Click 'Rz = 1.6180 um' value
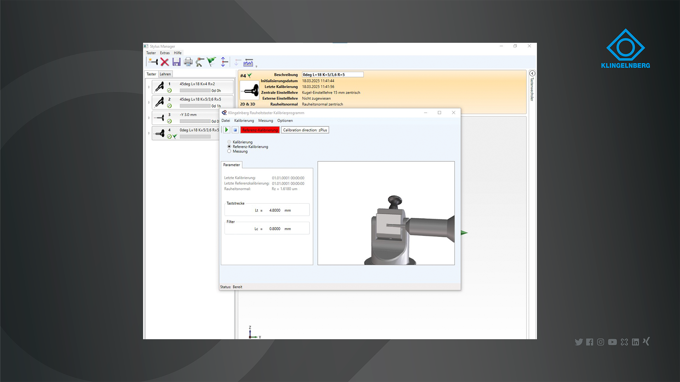The height and width of the screenshot is (382, 680). coord(284,189)
